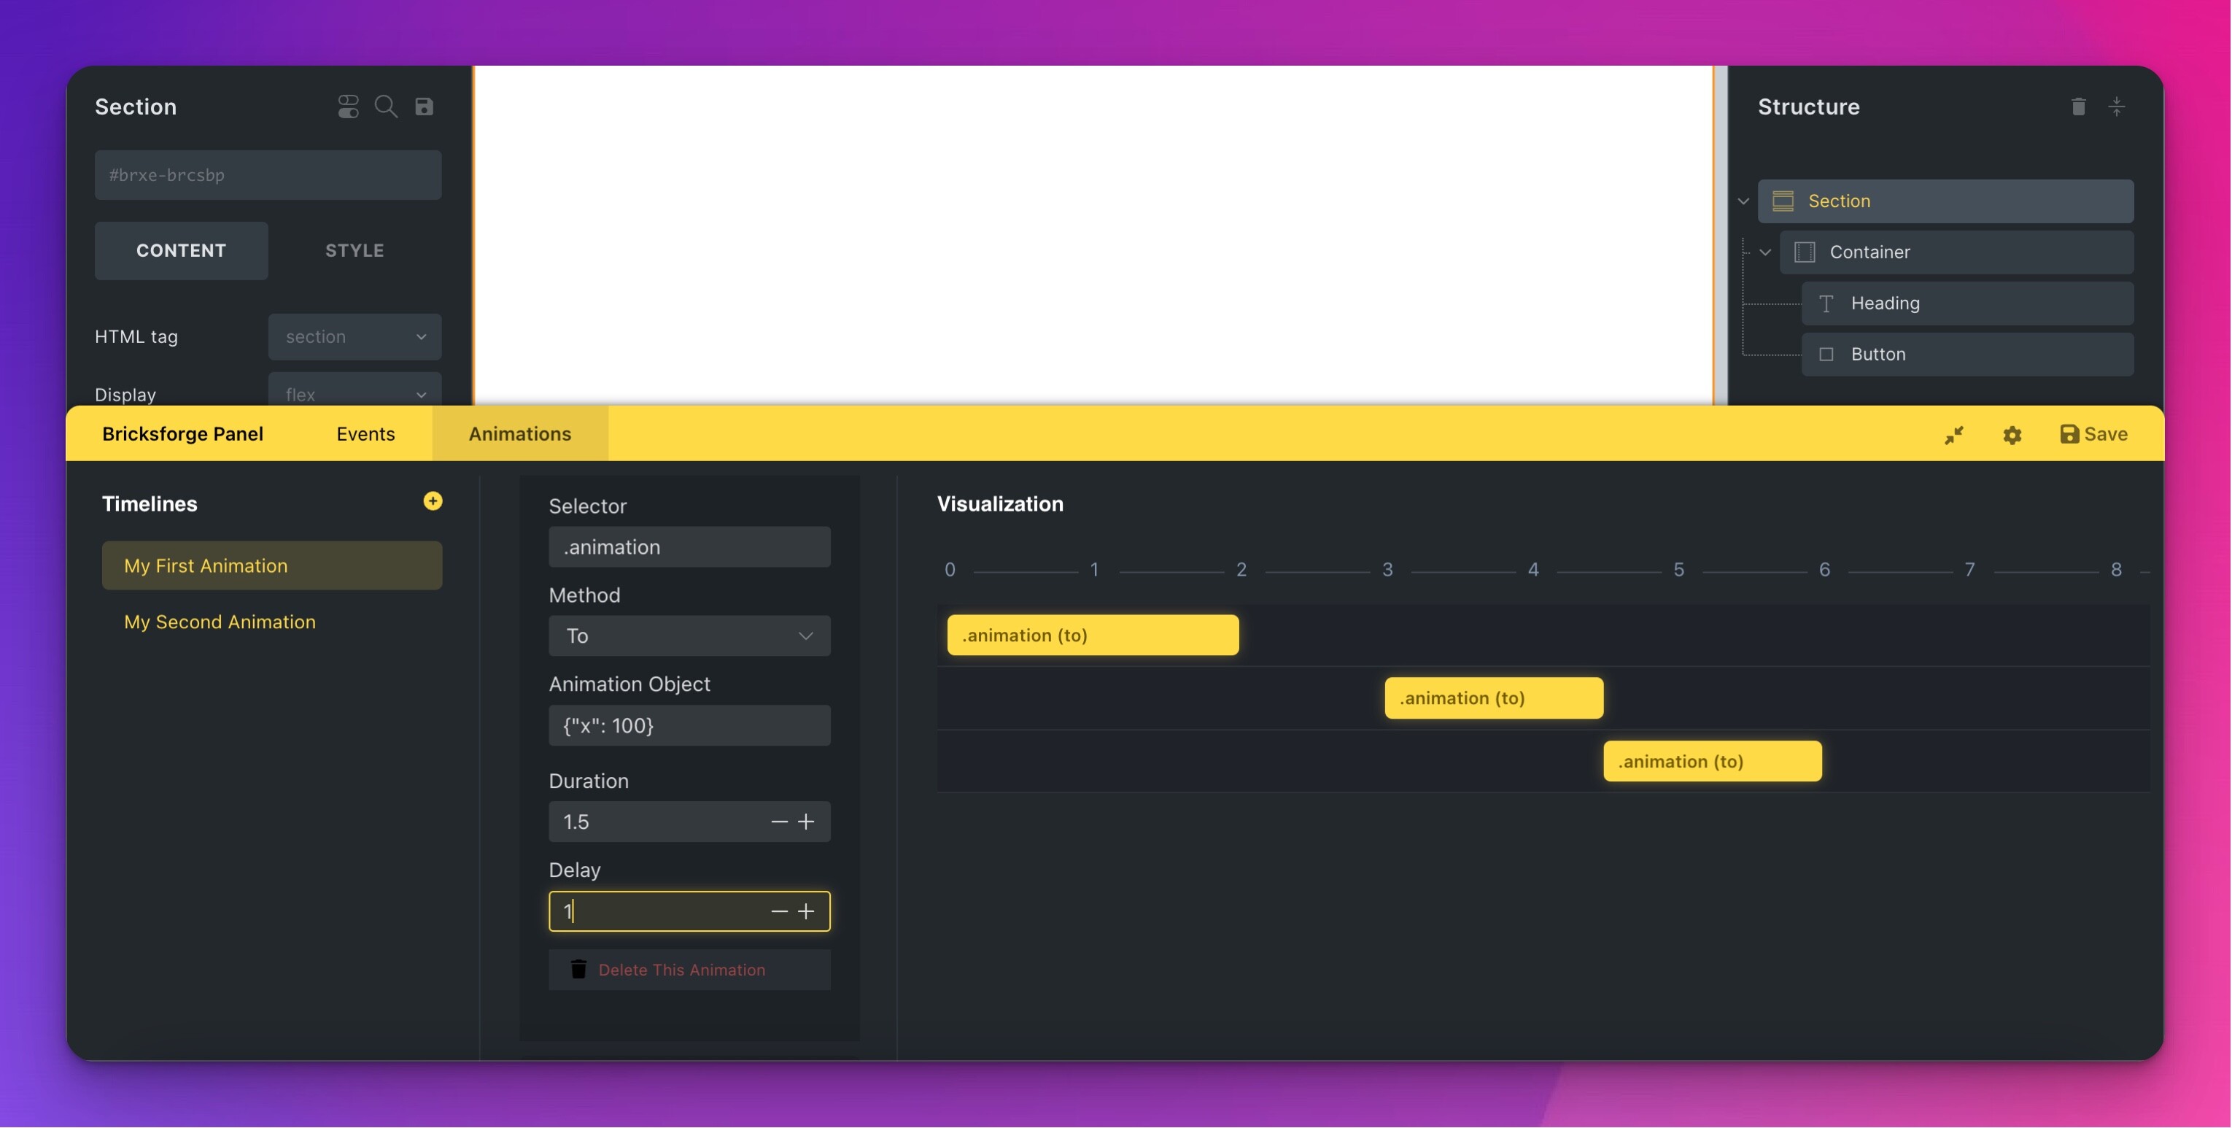The image size is (2232, 1128).
Task: Click the search icon in Section panel
Action: click(386, 107)
